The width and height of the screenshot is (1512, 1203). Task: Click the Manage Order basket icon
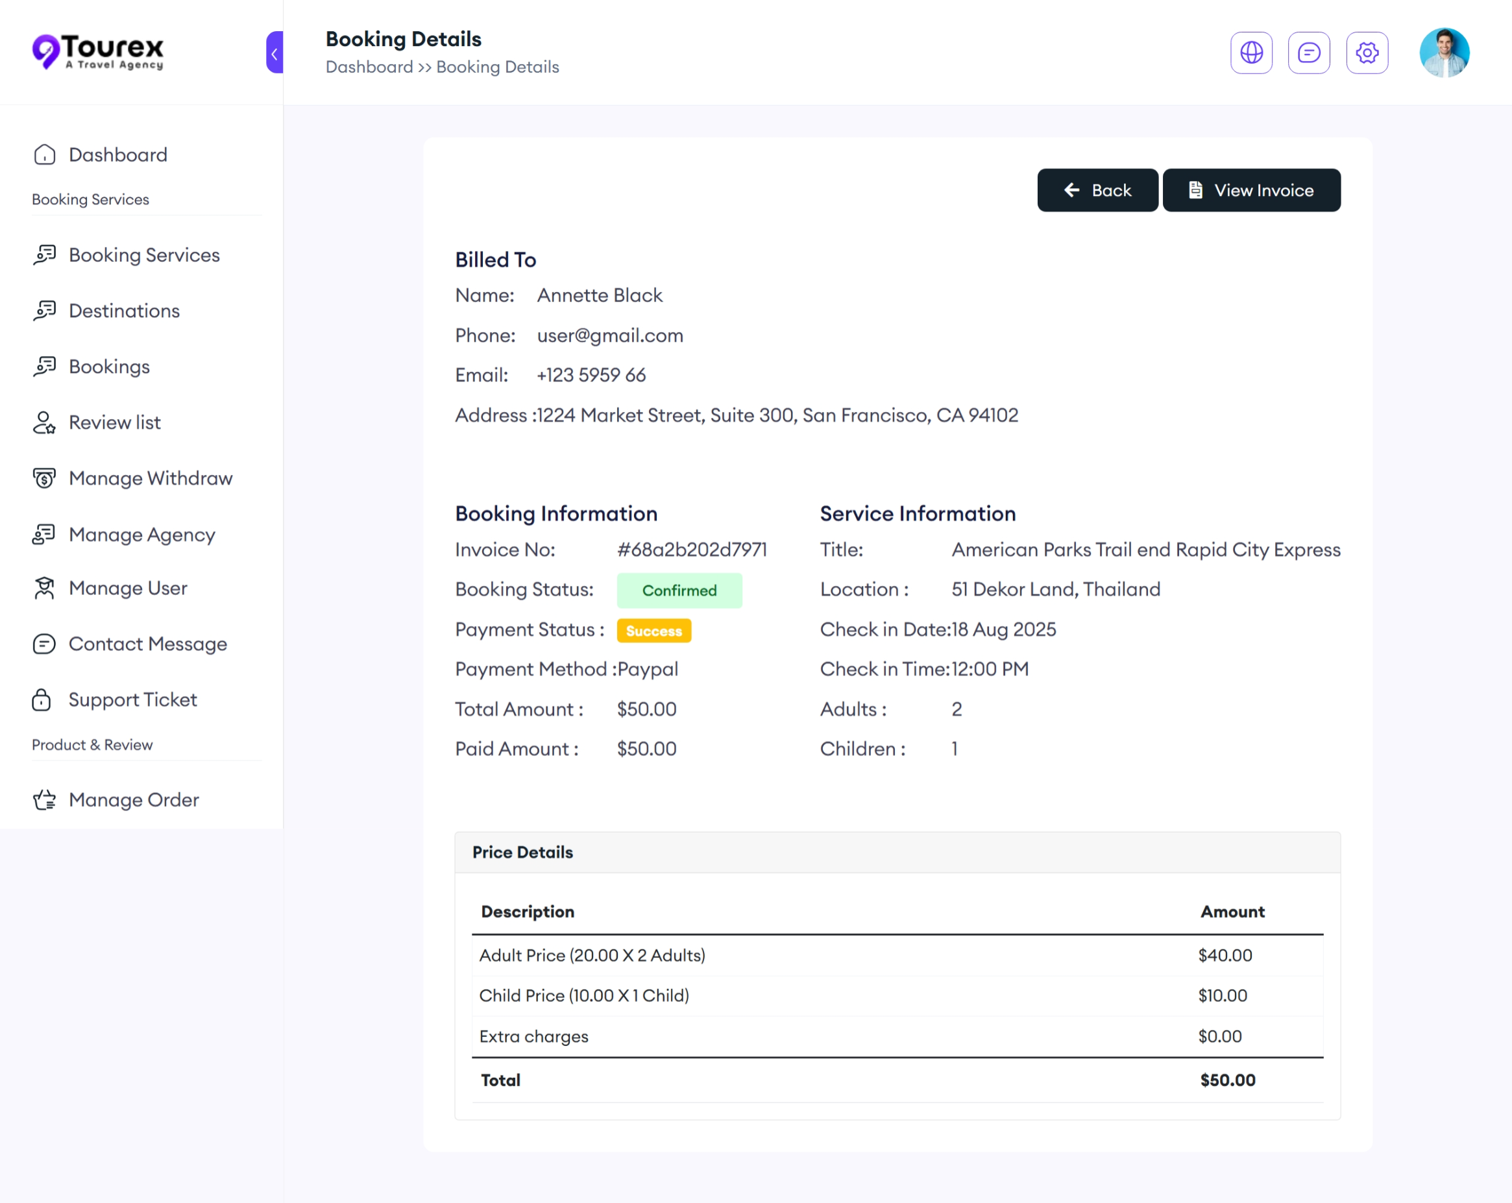coord(44,800)
